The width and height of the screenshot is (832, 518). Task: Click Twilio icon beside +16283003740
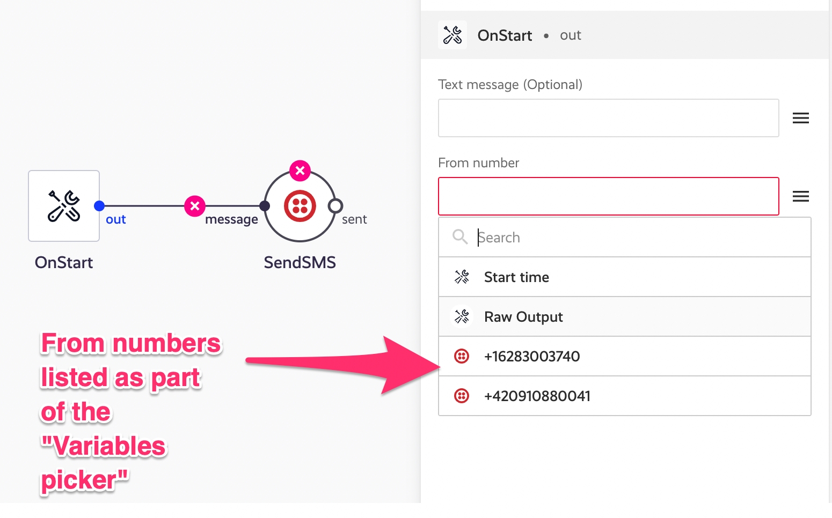point(462,356)
